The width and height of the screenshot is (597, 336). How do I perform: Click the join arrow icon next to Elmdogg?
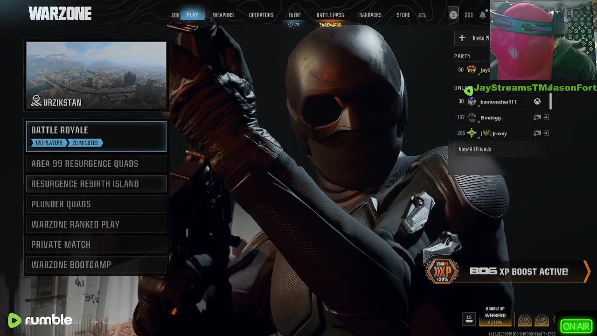pos(546,117)
